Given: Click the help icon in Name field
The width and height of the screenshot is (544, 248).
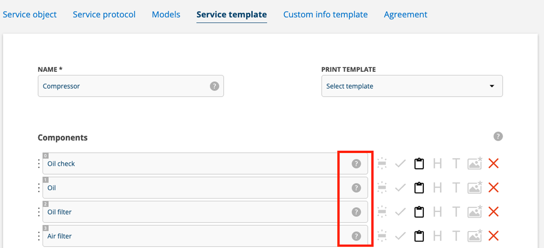Looking at the screenshot, I should tap(214, 86).
